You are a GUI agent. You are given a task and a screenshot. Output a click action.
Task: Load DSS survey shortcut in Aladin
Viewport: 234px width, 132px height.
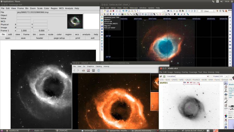coord(162,80)
